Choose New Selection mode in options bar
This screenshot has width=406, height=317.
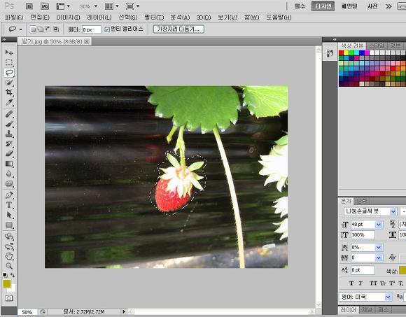click(33, 29)
